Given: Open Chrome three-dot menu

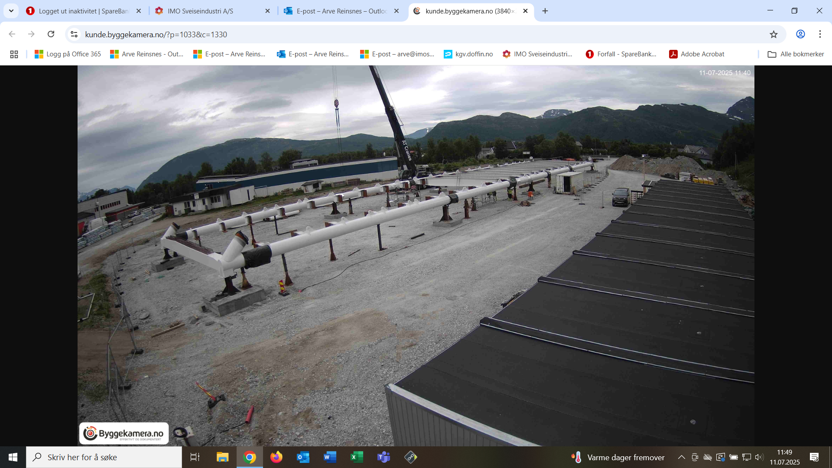Looking at the screenshot, I should coord(820,34).
